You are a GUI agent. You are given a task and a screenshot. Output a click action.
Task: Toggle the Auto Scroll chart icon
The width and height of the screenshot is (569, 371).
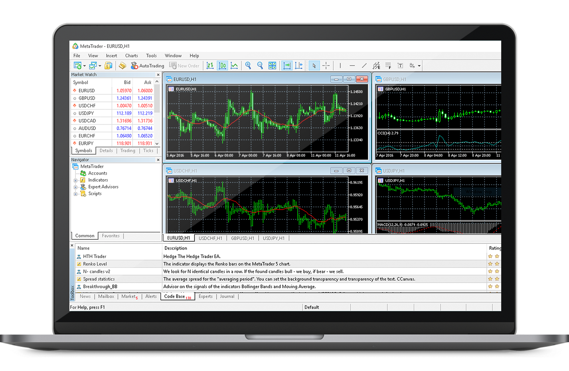[287, 65]
